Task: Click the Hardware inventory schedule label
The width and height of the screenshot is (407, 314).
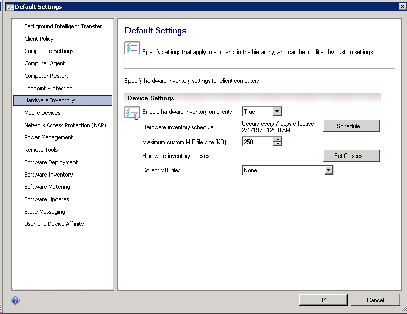Action: pos(178,127)
